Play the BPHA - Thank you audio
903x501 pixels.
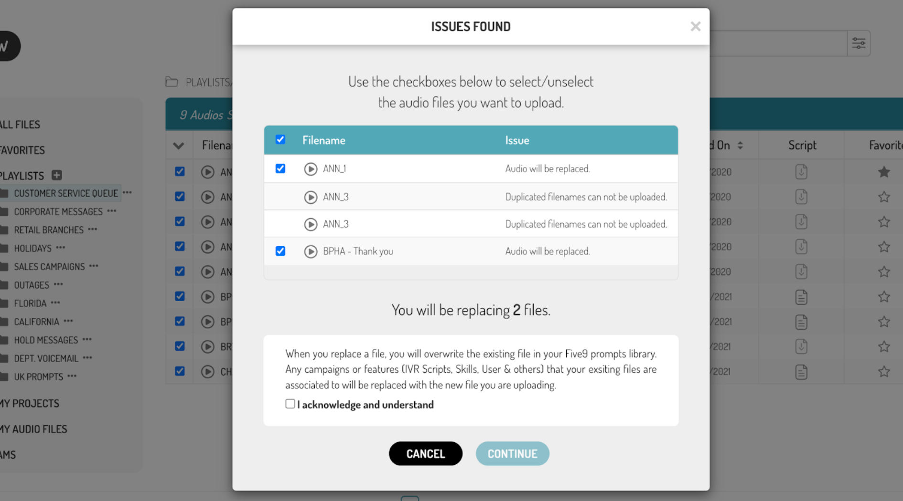click(311, 251)
